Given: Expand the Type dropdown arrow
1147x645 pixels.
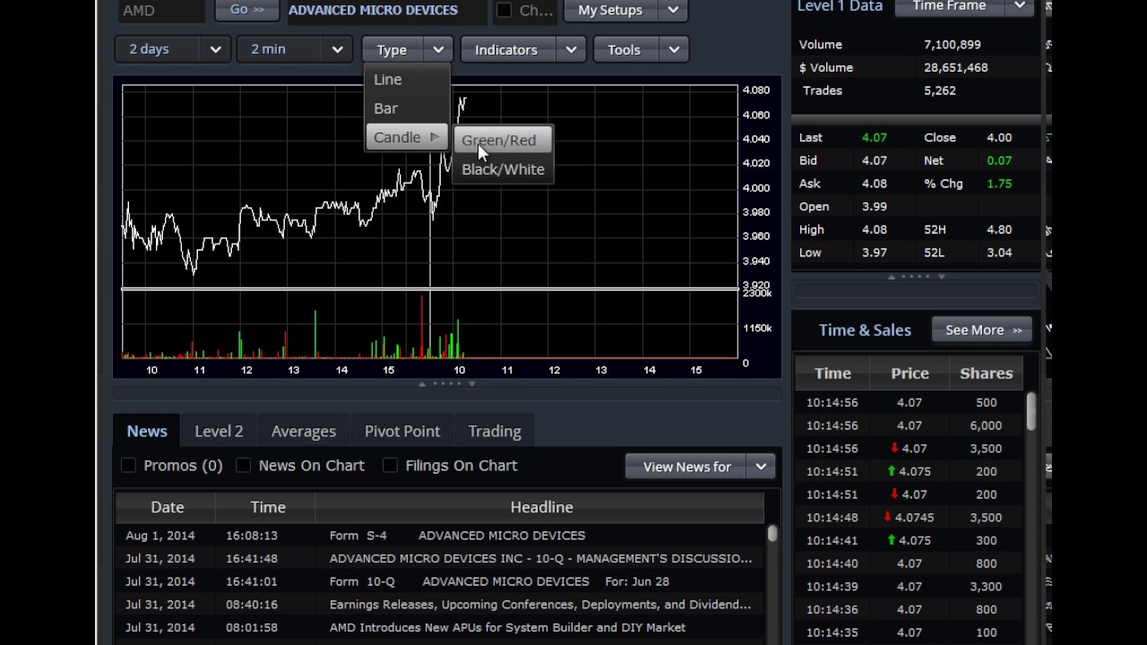Looking at the screenshot, I should click(438, 50).
